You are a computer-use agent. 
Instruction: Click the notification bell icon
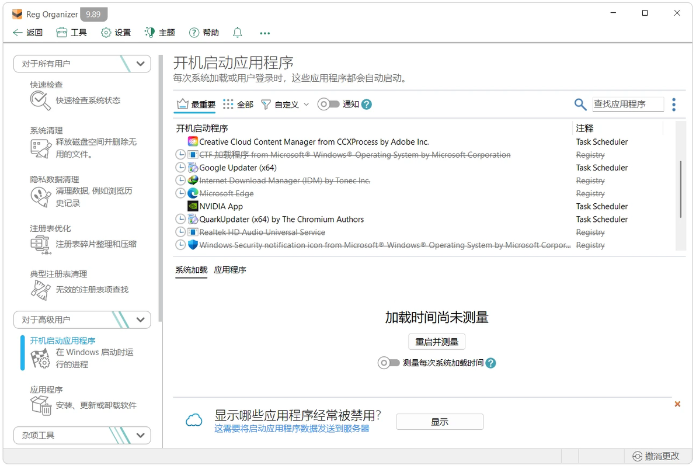pyautogui.click(x=238, y=33)
